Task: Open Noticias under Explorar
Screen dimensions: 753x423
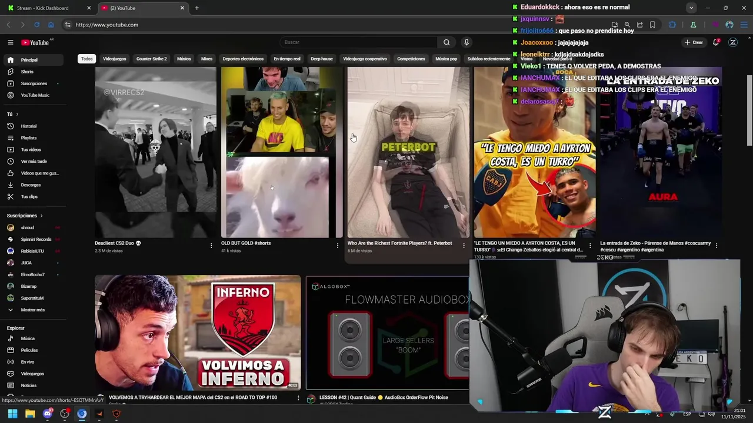Action: pos(33,385)
